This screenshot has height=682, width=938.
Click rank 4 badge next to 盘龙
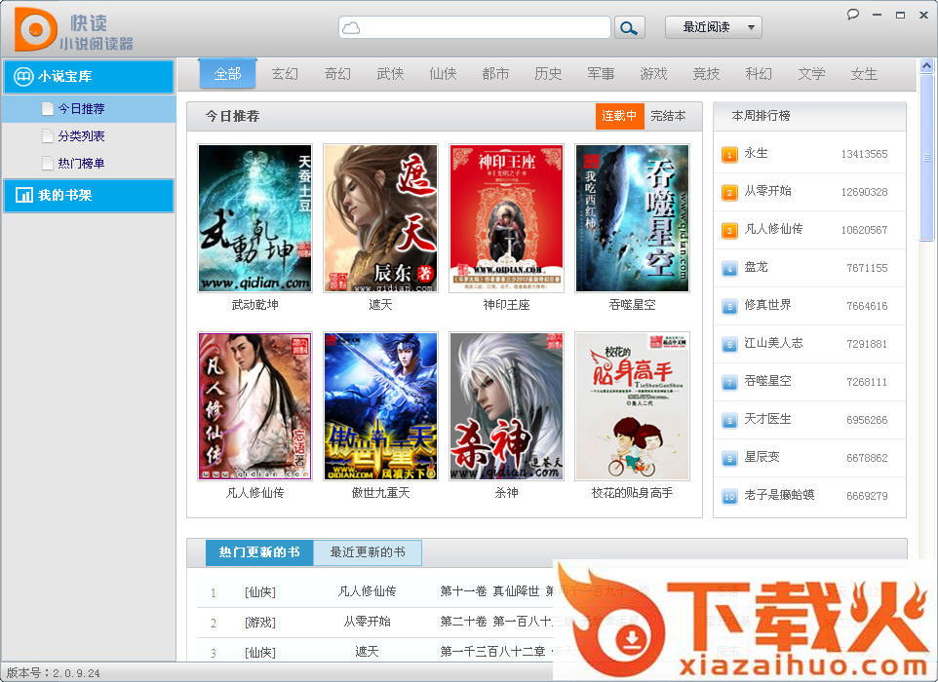click(729, 268)
